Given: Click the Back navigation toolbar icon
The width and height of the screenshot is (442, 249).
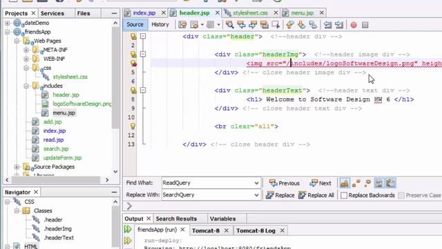Looking at the screenshot, I should [194, 25].
